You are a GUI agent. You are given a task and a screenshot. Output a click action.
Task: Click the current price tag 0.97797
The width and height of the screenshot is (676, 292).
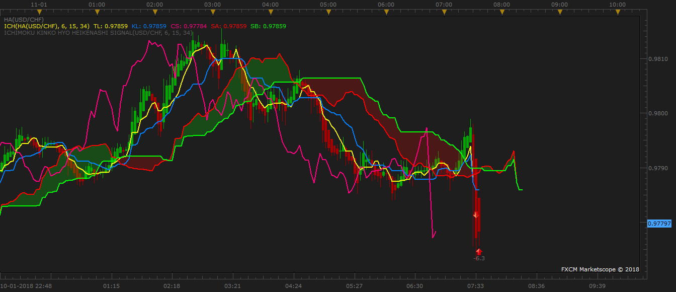(659, 223)
